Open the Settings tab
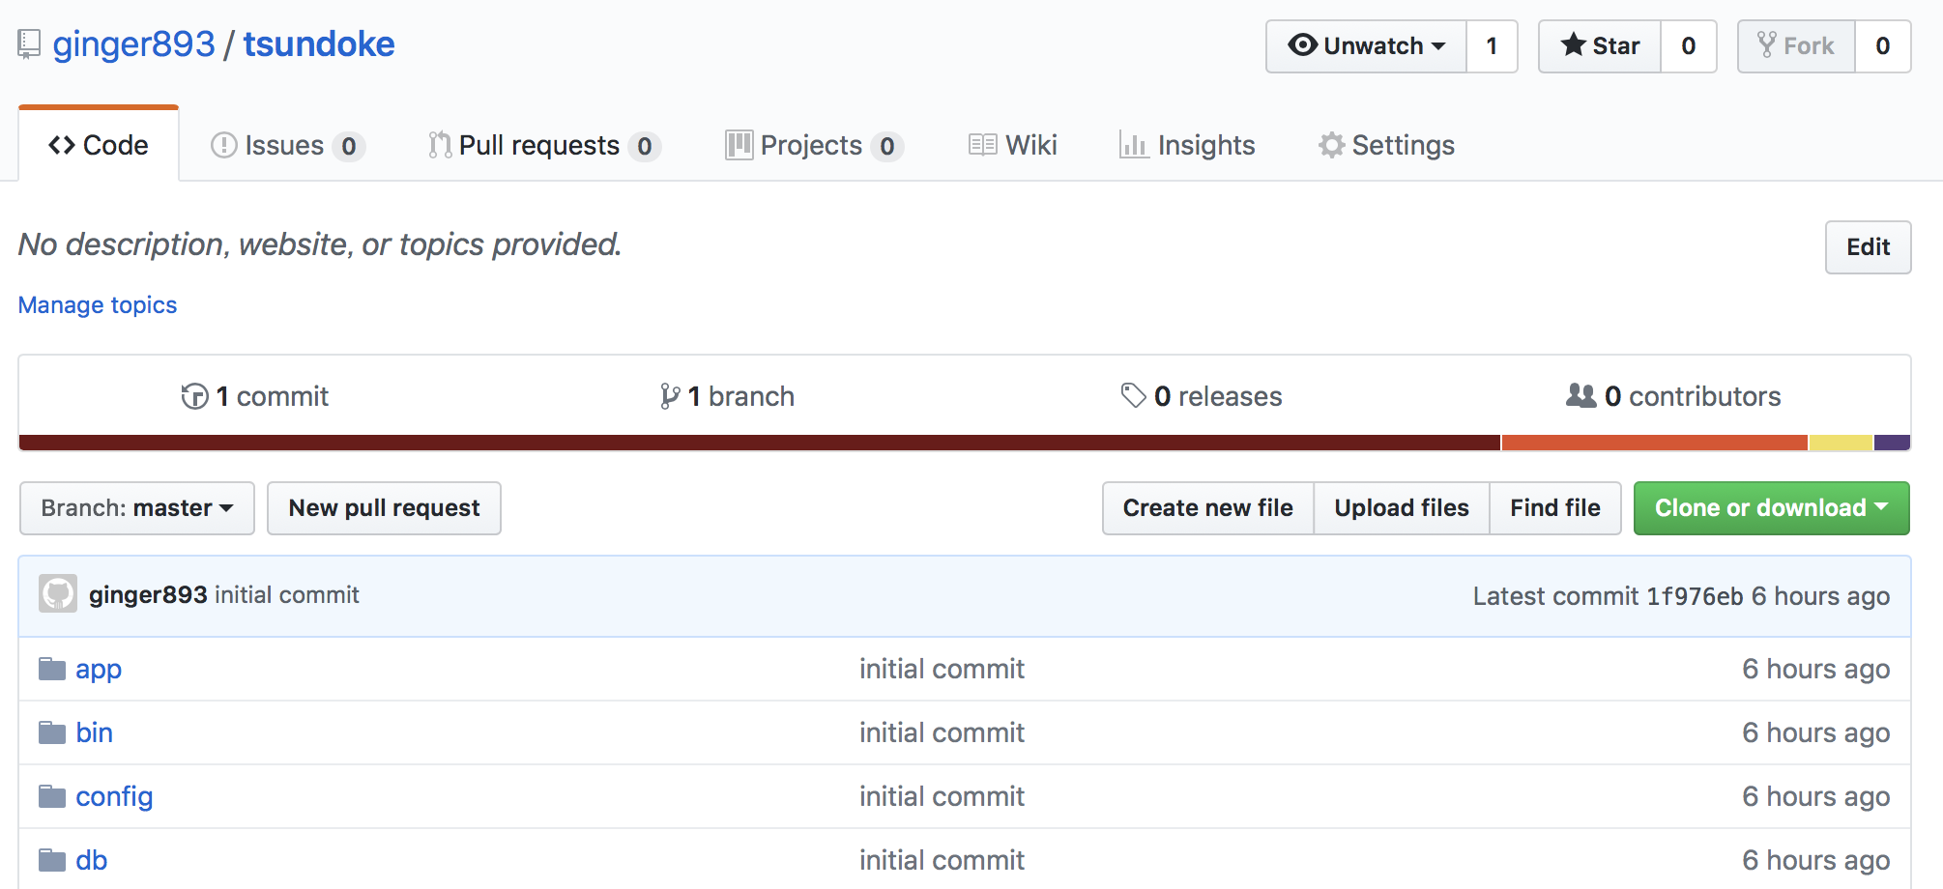The image size is (1943, 889). (x=1386, y=145)
